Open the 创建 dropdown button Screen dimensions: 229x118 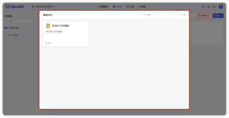pyautogui.click(x=218, y=16)
